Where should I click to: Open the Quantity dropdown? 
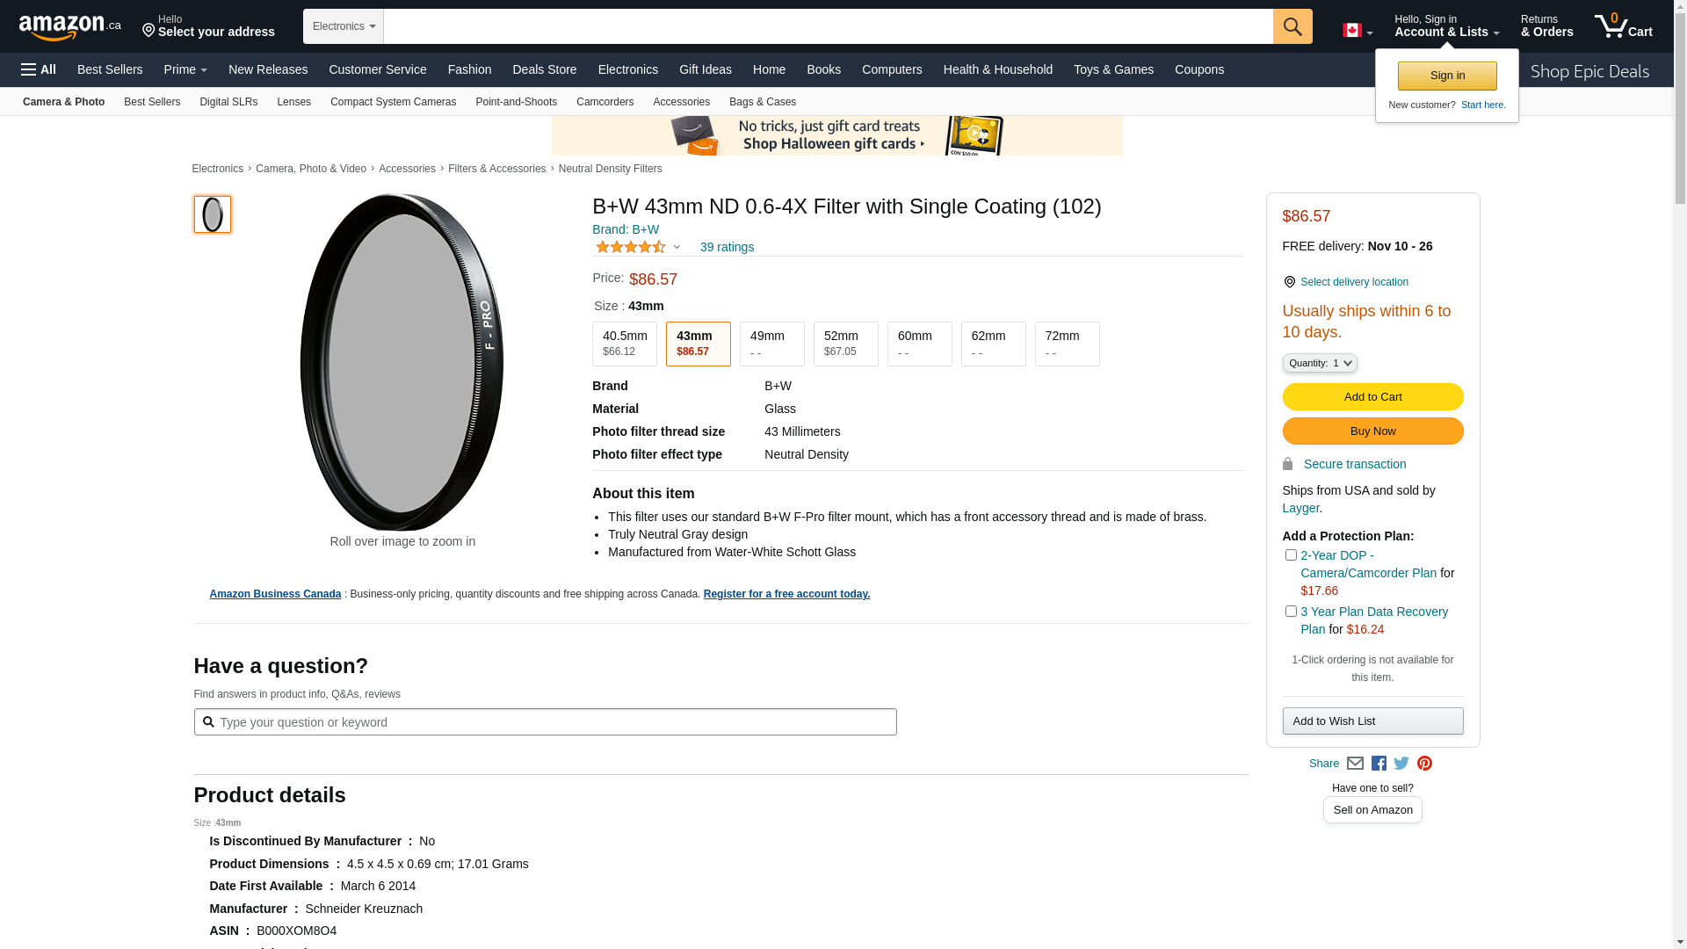click(x=1319, y=363)
